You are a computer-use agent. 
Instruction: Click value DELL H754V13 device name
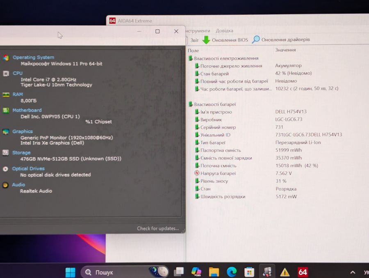coord(291,112)
